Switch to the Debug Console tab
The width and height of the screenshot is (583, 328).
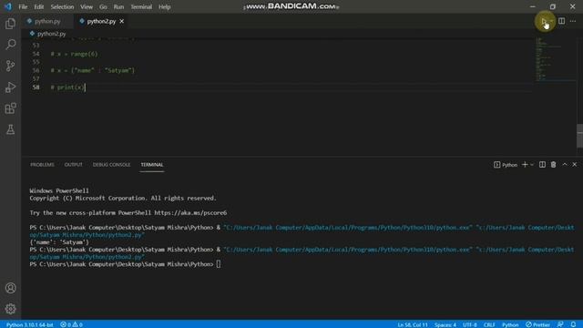point(111,164)
